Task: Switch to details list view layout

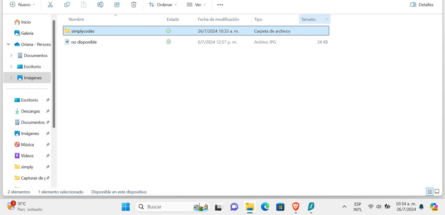Action: 430,192
